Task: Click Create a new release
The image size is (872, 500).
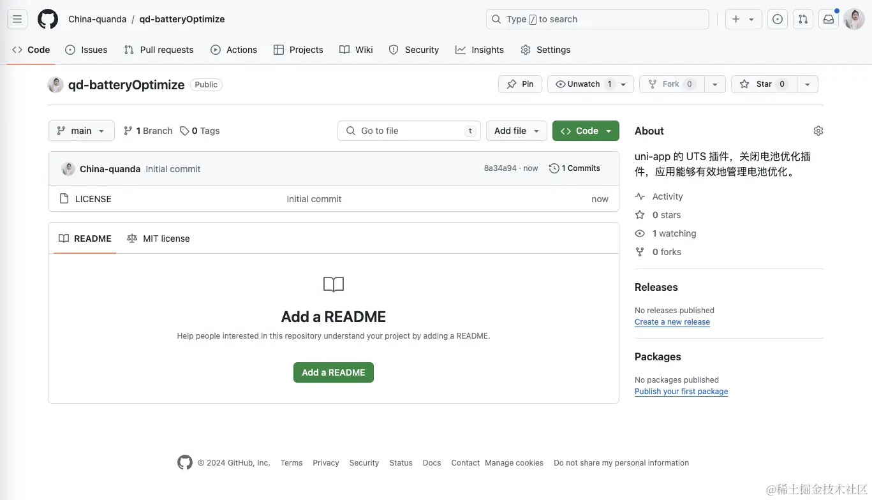Action: tap(672, 322)
